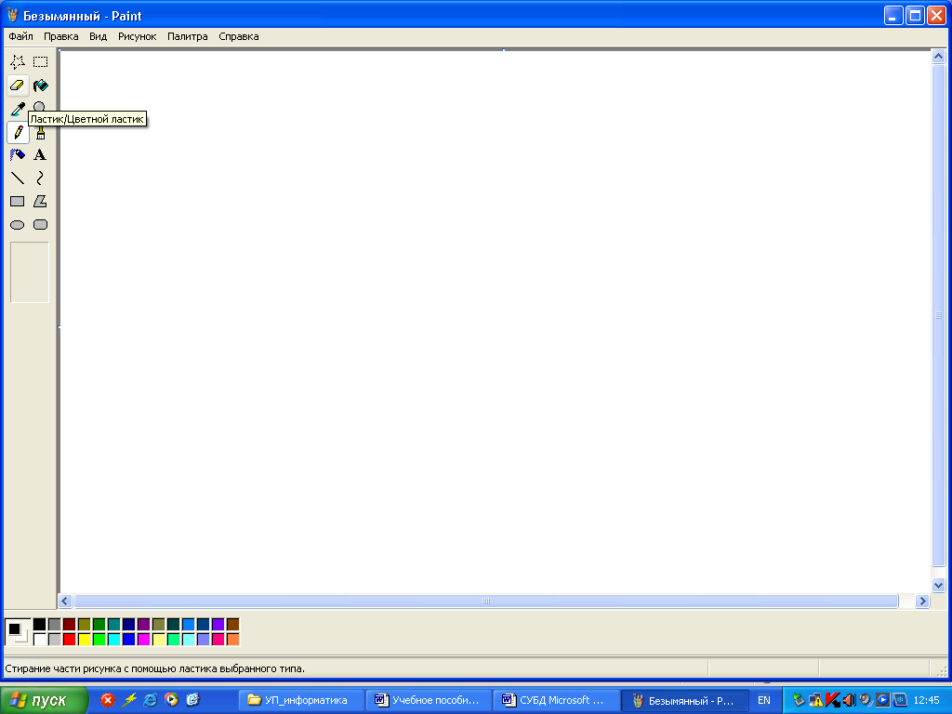Select the Pick color eyedropper tool
The width and height of the screenshot is (952, 714).
click(18, 108)
